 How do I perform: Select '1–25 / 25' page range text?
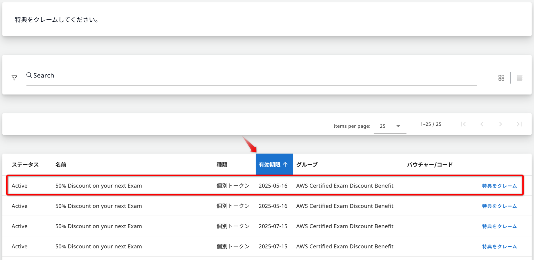(x=431, y=124)
